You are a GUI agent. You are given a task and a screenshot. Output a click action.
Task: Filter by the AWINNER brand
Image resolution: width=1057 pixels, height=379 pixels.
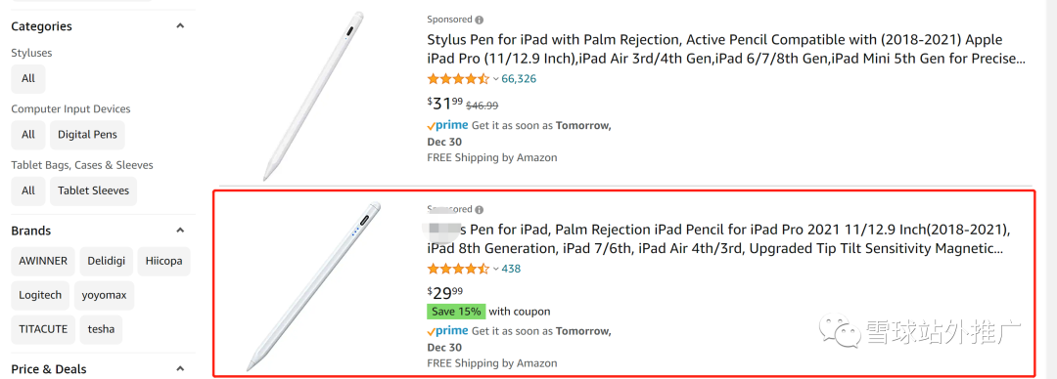(43, 261)
